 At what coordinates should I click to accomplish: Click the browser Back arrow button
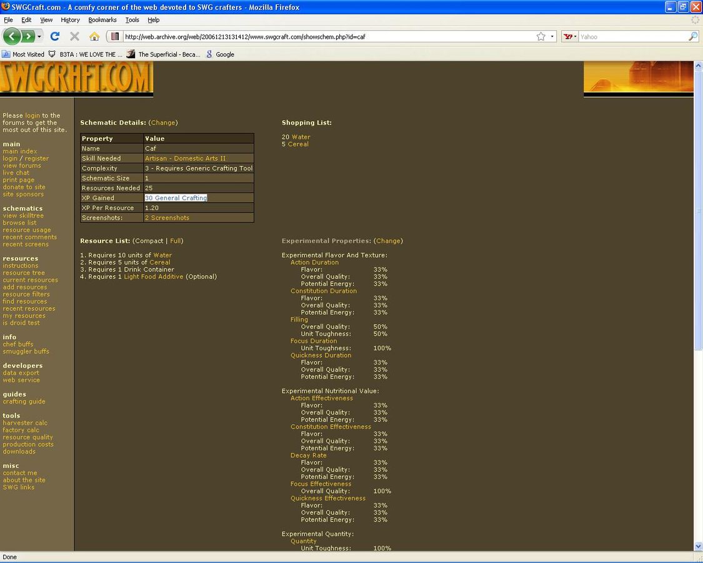(12, 36)
